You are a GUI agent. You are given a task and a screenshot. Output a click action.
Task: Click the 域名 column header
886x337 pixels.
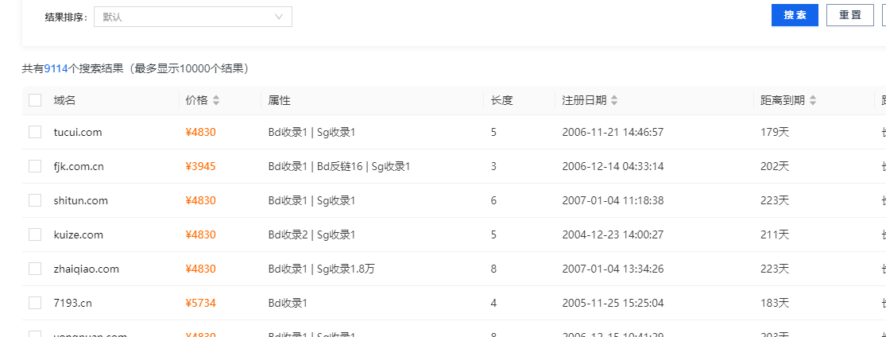coord(64,101)
